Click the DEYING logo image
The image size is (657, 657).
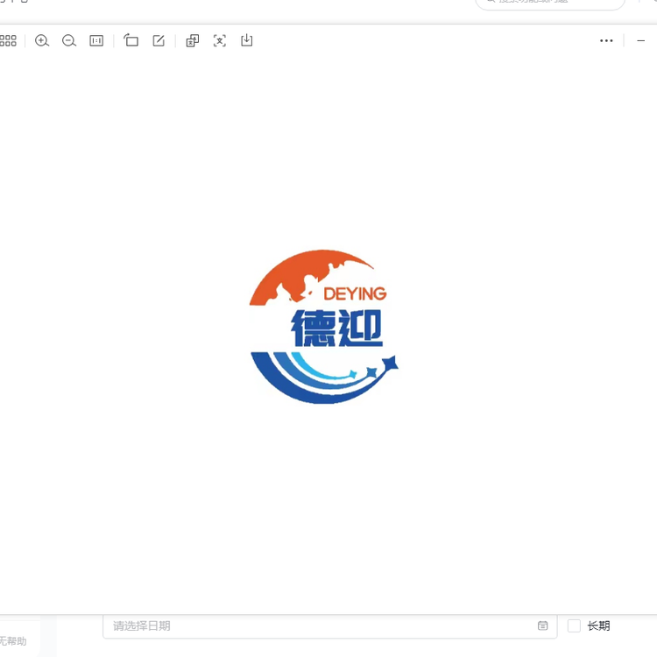(323, 327)
